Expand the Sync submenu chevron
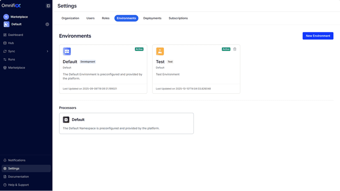Image resolution: width=340 pixels, height=191 pixels. pyautogui.click(x=48, y=51)
